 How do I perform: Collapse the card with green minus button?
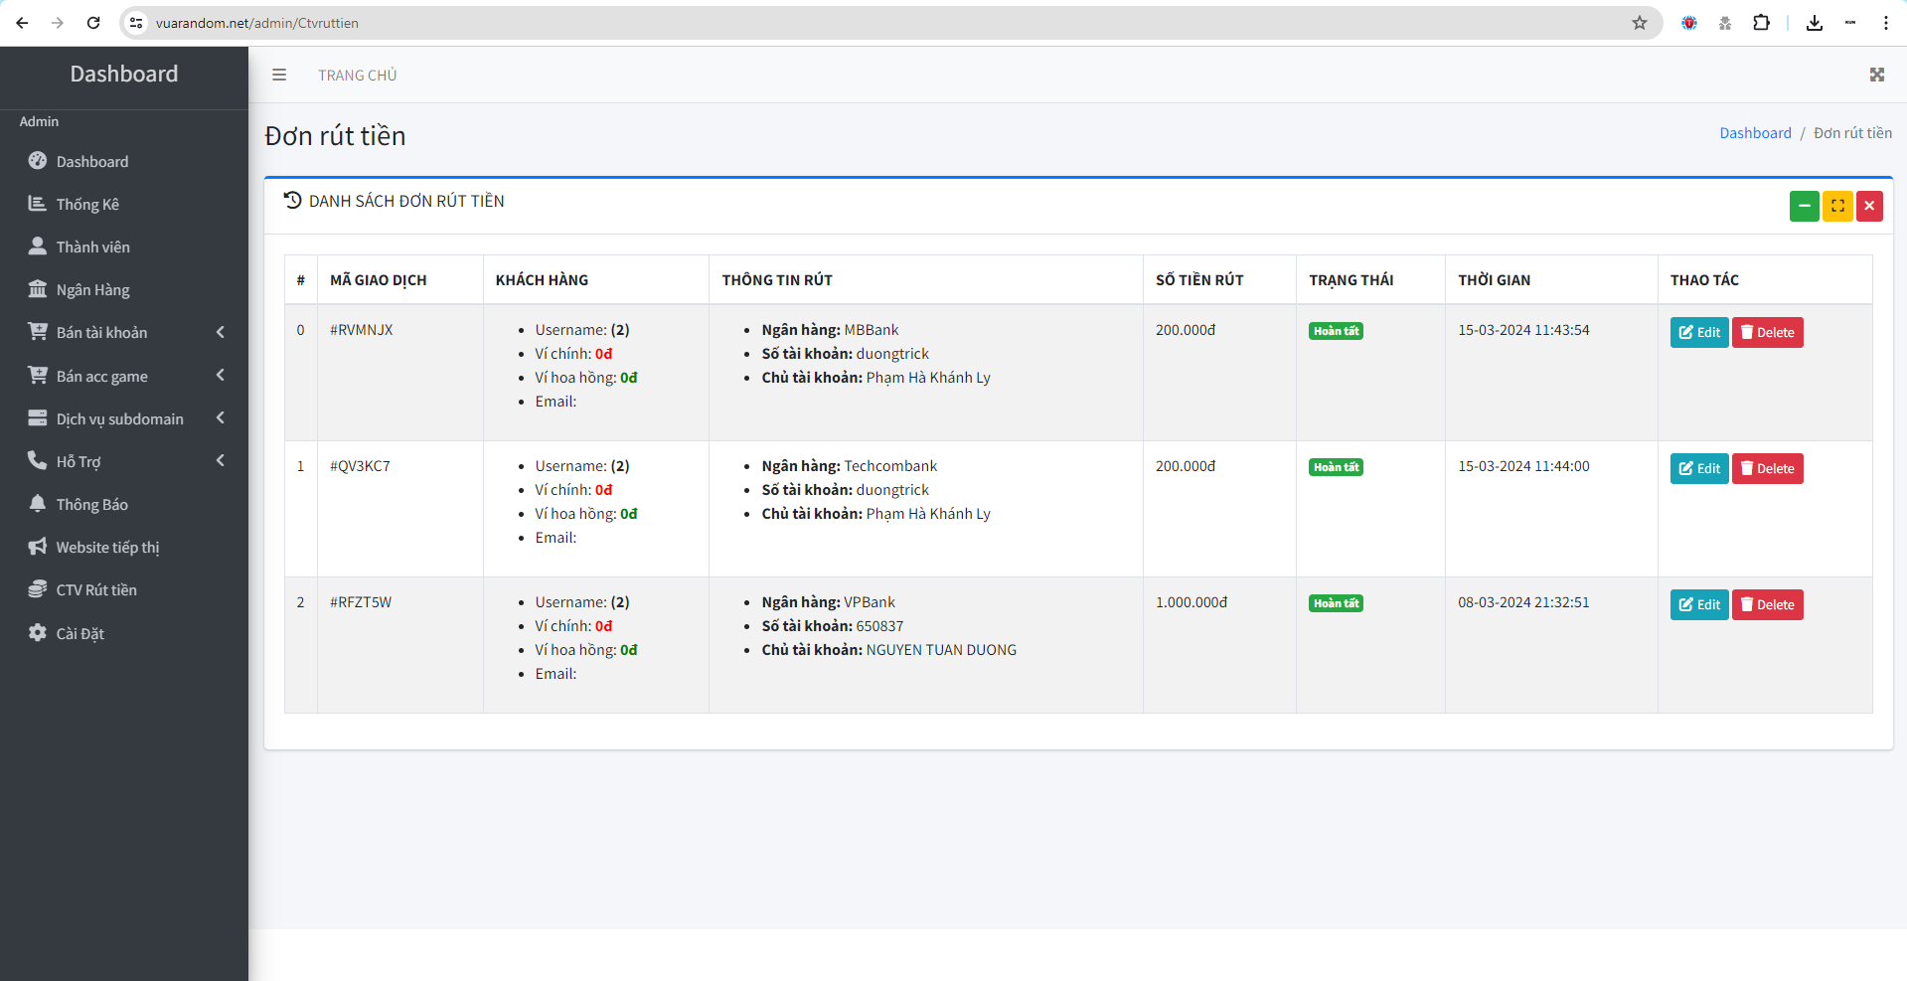1804,206
